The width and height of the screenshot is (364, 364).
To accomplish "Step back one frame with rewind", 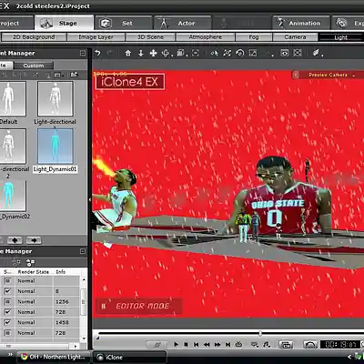I will pyautogui.click(x=207, y=344).
